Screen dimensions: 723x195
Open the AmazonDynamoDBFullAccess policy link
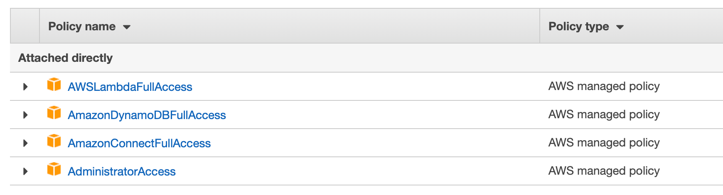click(147, 115)
